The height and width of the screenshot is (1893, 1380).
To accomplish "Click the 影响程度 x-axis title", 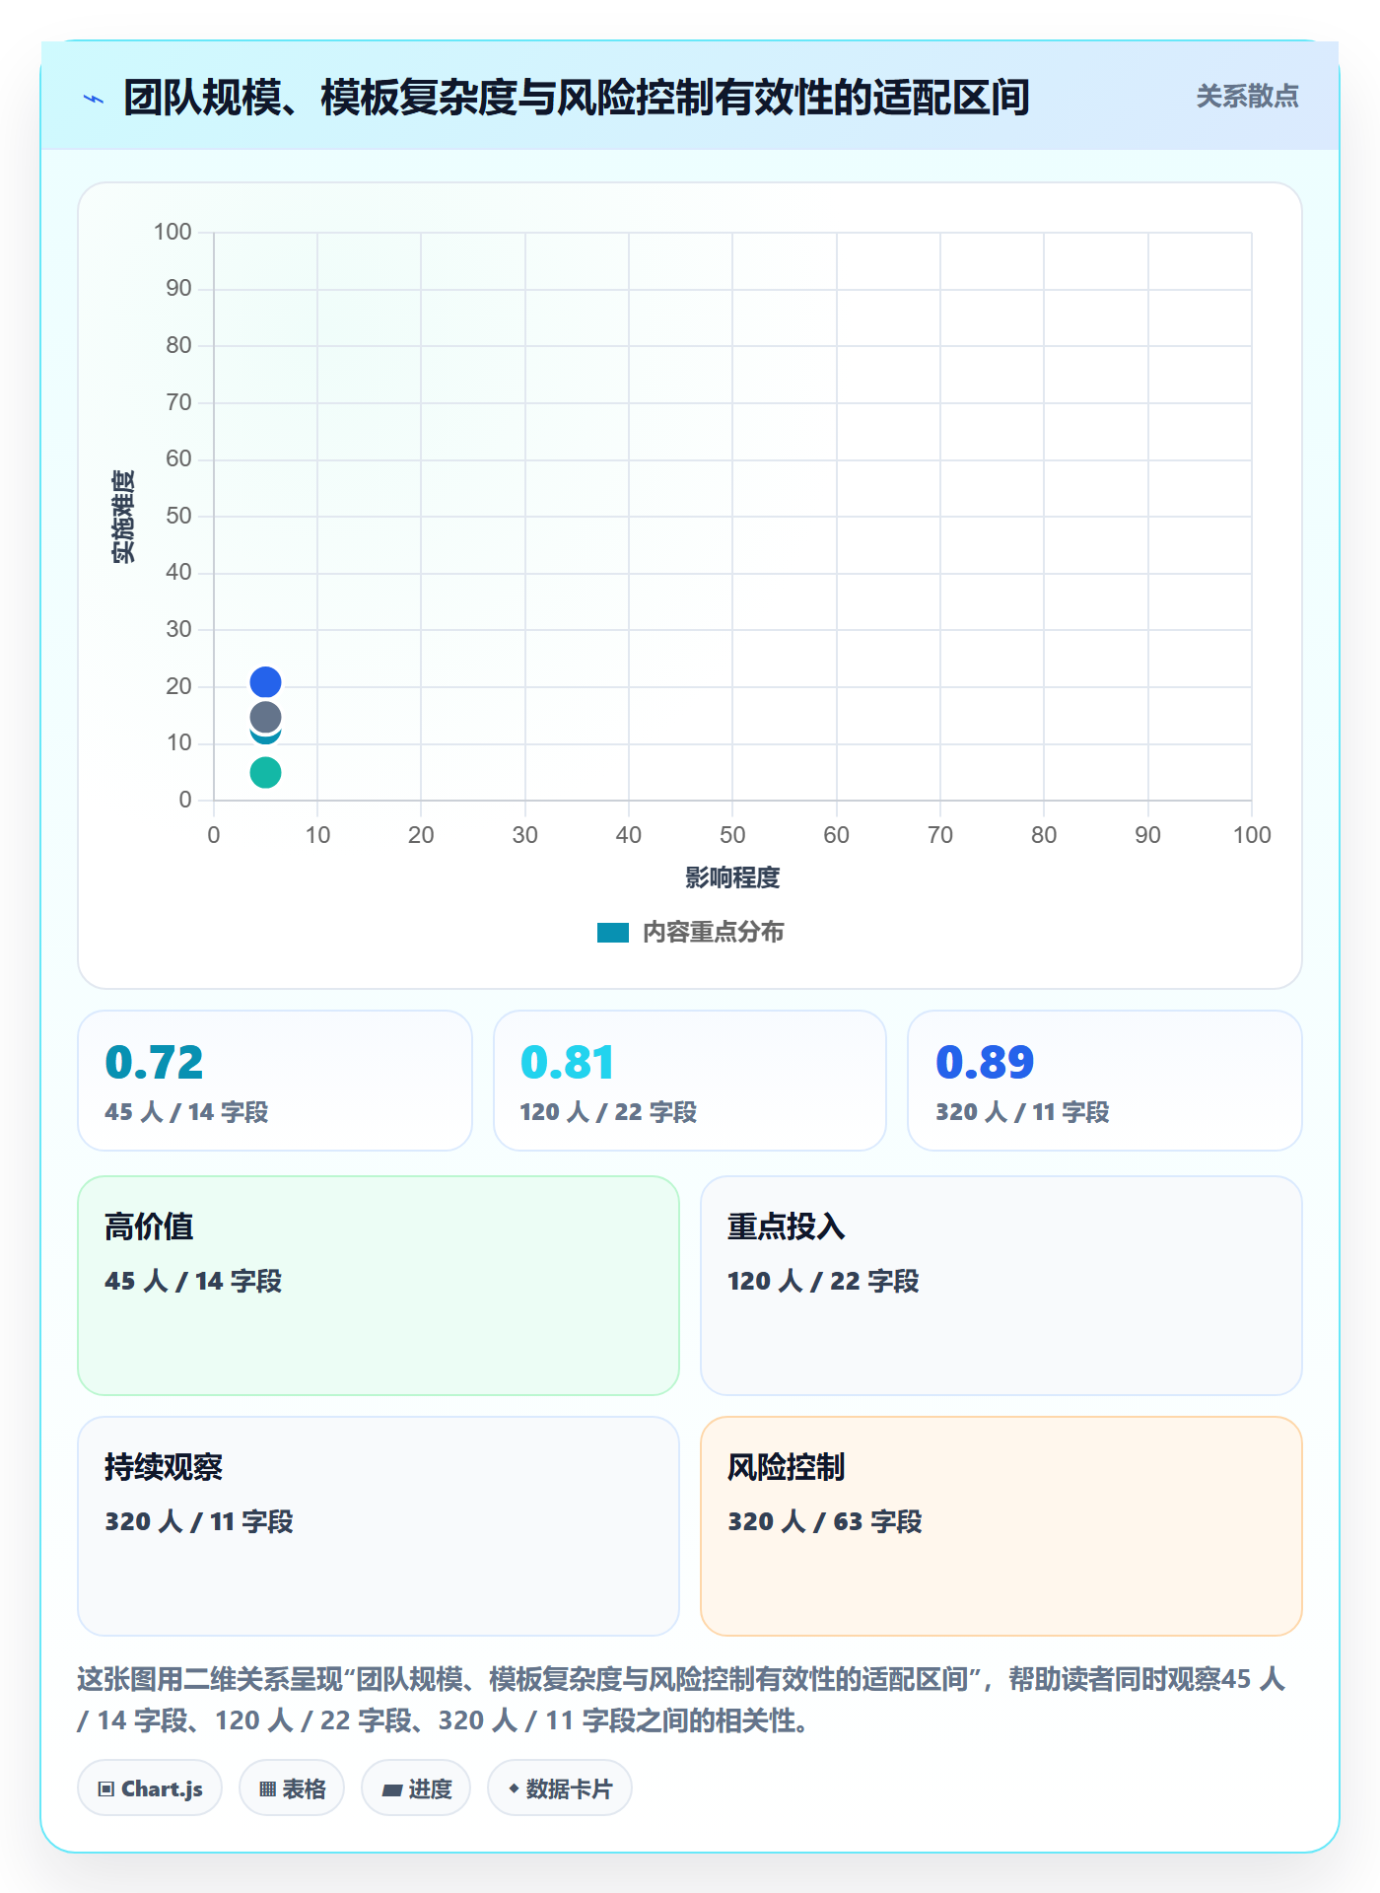I will [732, 877].
